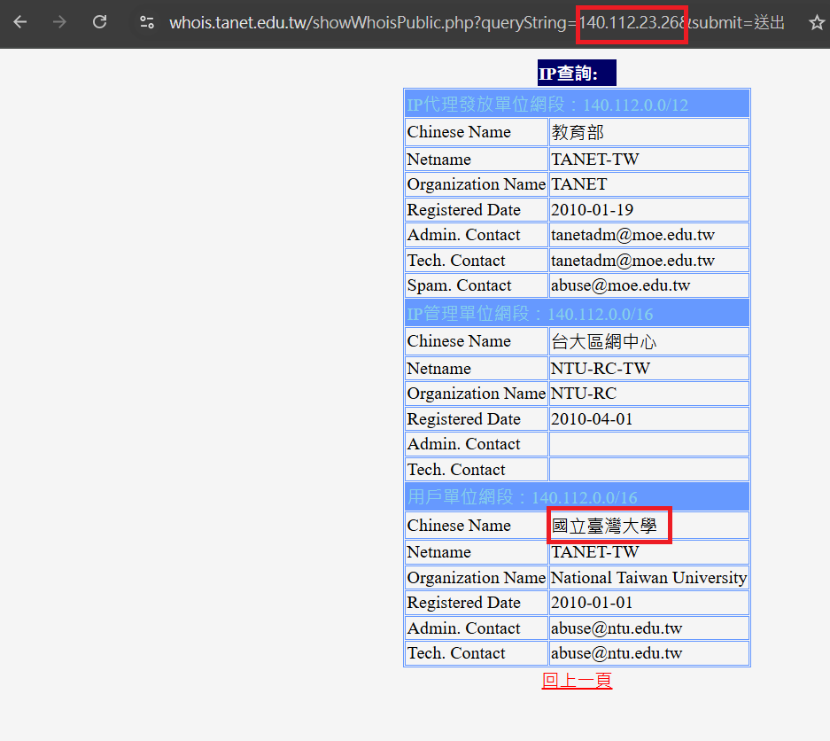830x741 pixels.
Task: Click the browser forward arrow
Action: (60, 22)
